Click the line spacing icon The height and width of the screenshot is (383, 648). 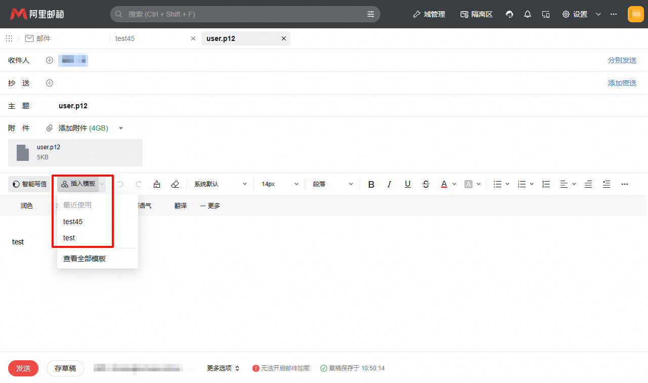[546, 184]
